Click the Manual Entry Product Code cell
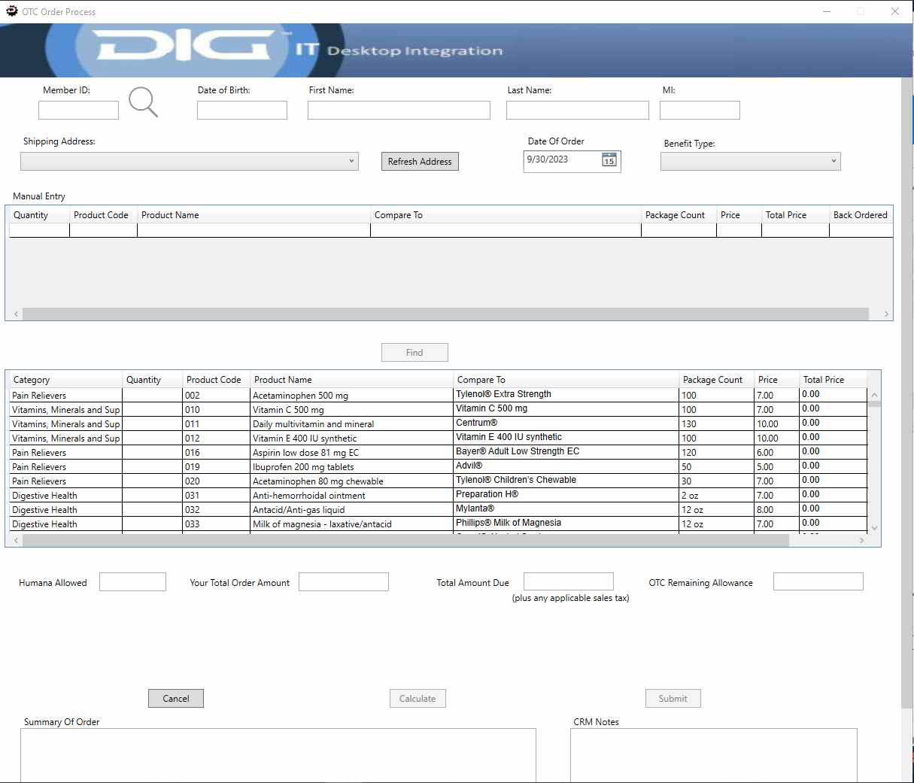Viewport: 914px width, 783px height. (x=103, y=230)
